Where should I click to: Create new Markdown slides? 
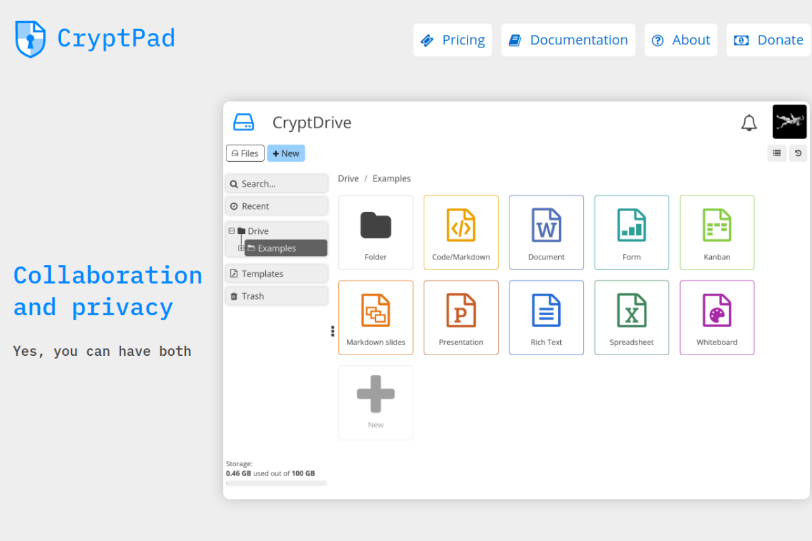point(376,317)
